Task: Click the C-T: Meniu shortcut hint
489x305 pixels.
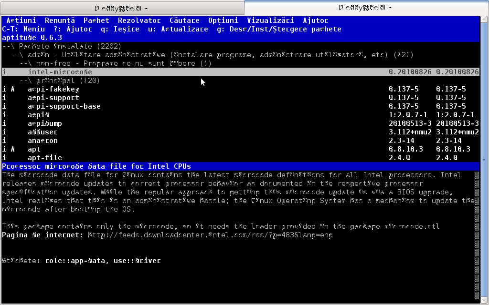Action: 23,29
